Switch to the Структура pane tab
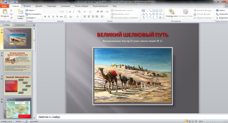Image resolution: width=228 pixels, height=123 pixels. tap(20, 25)
